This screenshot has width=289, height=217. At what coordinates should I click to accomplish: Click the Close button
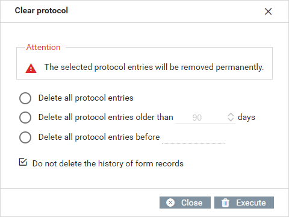(185, 203)
